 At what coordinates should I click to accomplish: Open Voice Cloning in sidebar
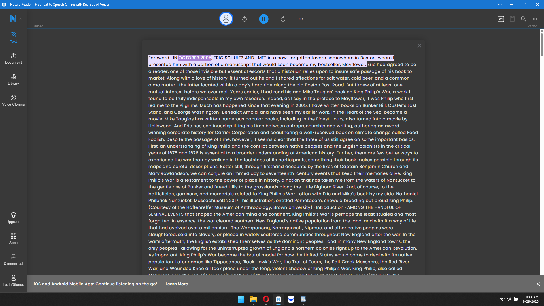pos(13,100)
